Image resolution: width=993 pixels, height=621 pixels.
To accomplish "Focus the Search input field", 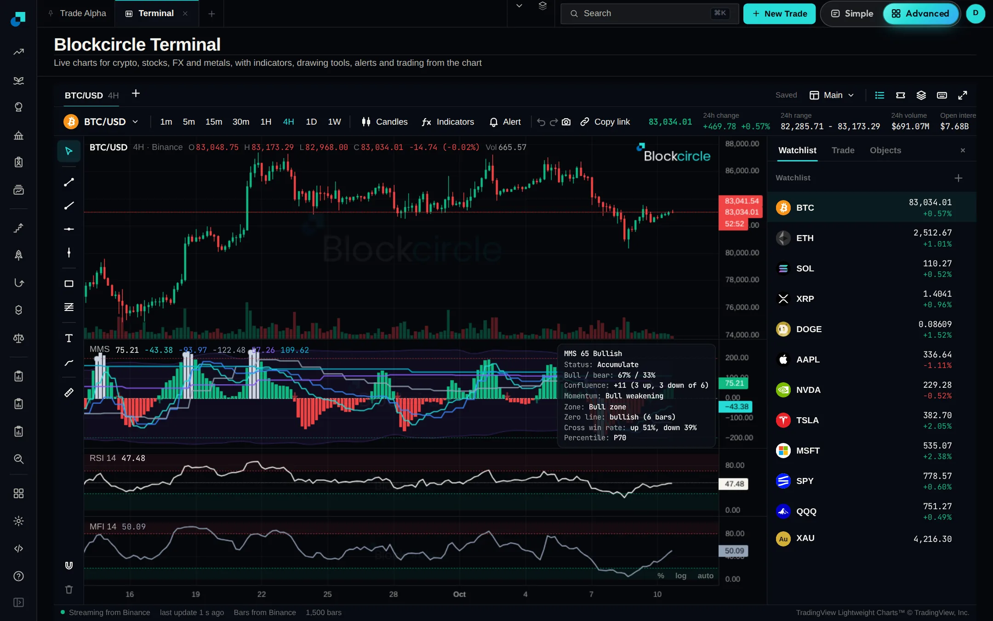I will (650, 14).
